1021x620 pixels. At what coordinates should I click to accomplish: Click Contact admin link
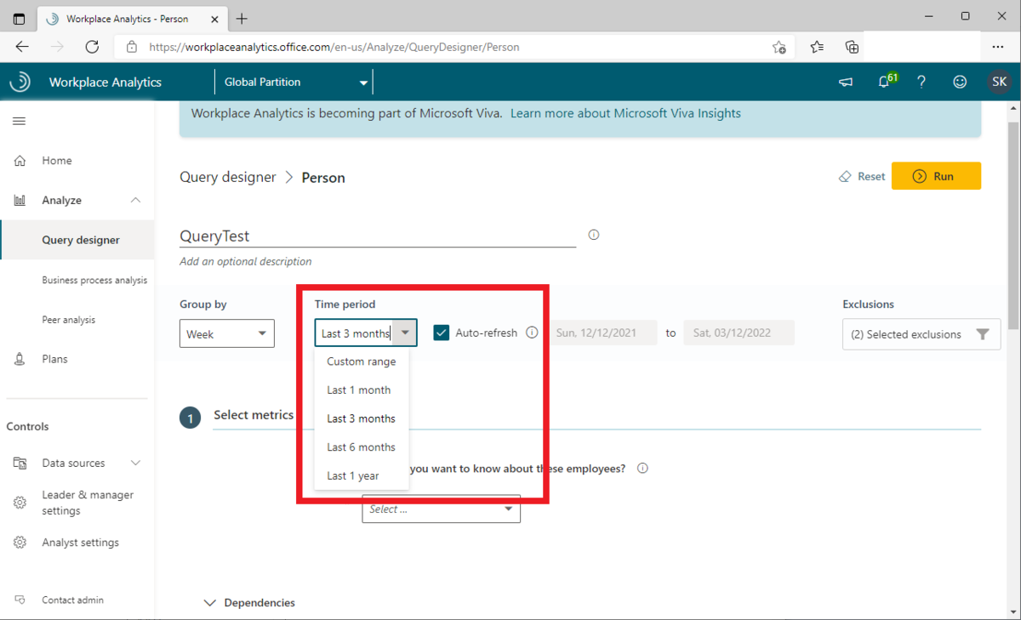(x=72, y=600)
